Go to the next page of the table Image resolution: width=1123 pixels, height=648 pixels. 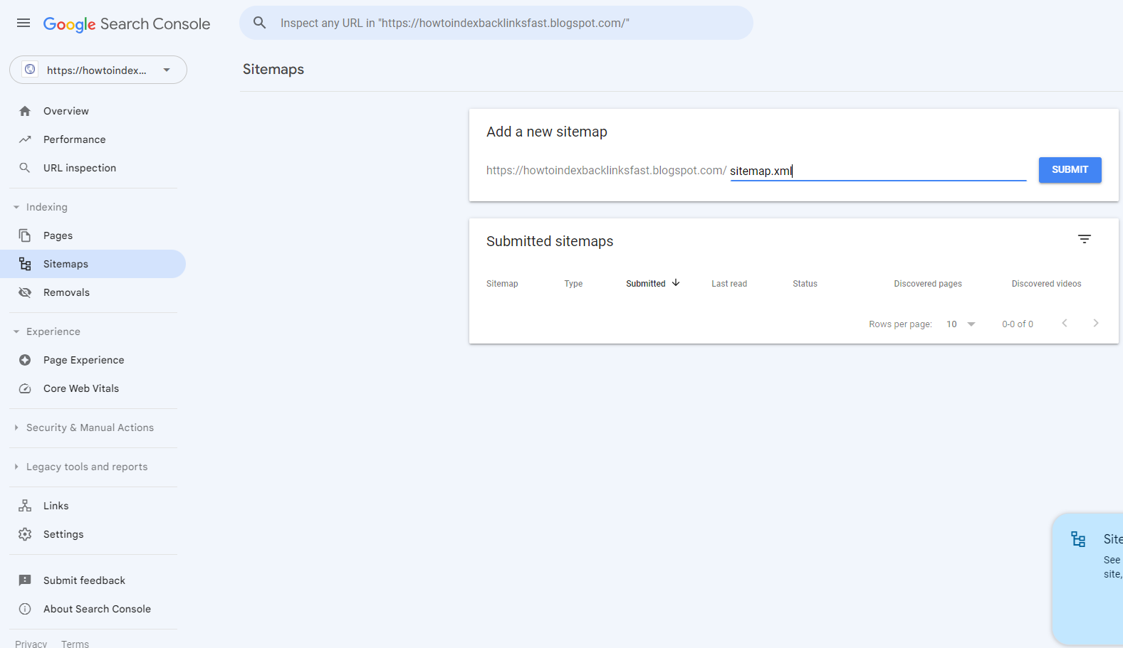tap(1096, 323)
